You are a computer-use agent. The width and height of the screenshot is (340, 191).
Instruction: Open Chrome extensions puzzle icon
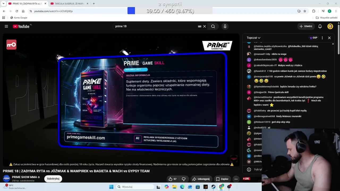[314, 11]
